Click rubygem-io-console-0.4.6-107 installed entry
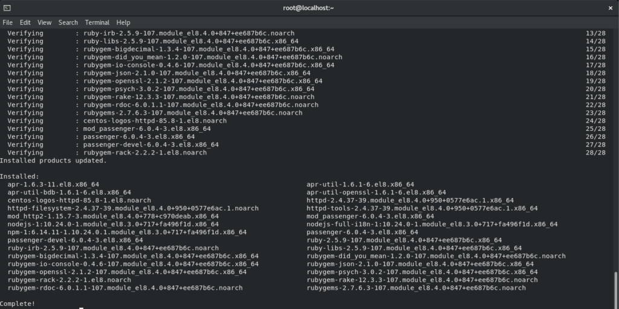 (x=133, y=264)
